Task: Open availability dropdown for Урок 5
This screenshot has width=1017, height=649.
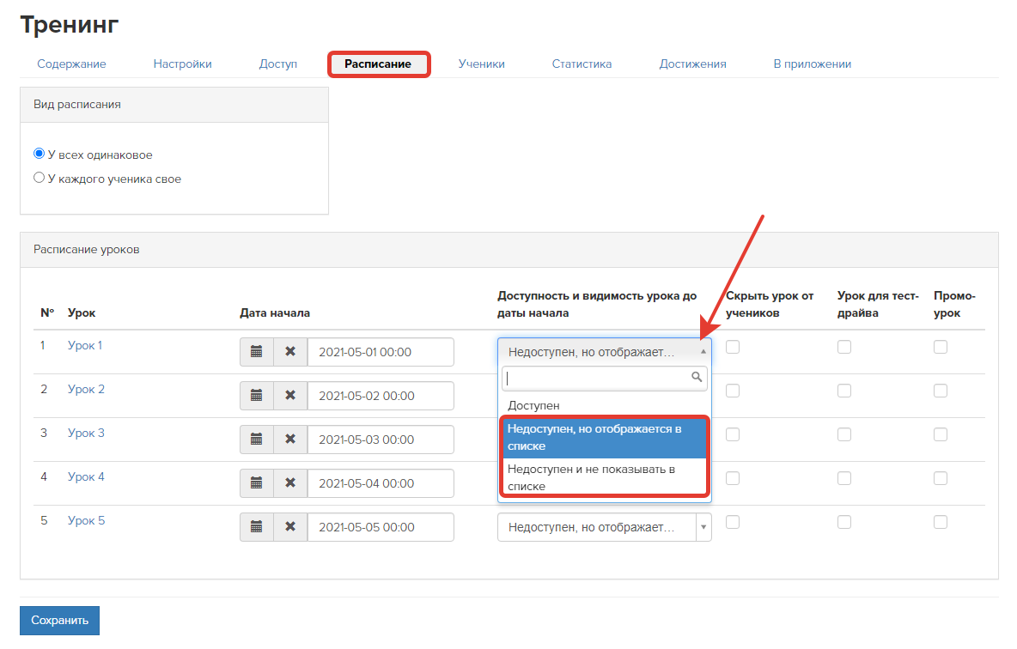Action: click(x=605, y=527)
